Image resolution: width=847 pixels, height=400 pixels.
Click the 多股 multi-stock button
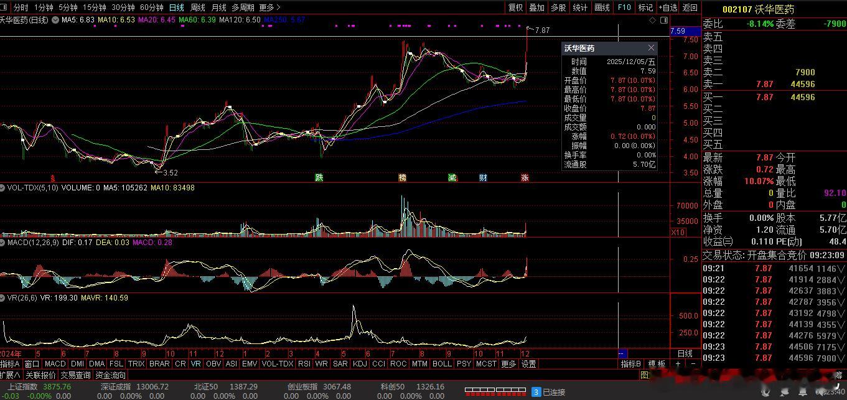click(x=558, y=7)
